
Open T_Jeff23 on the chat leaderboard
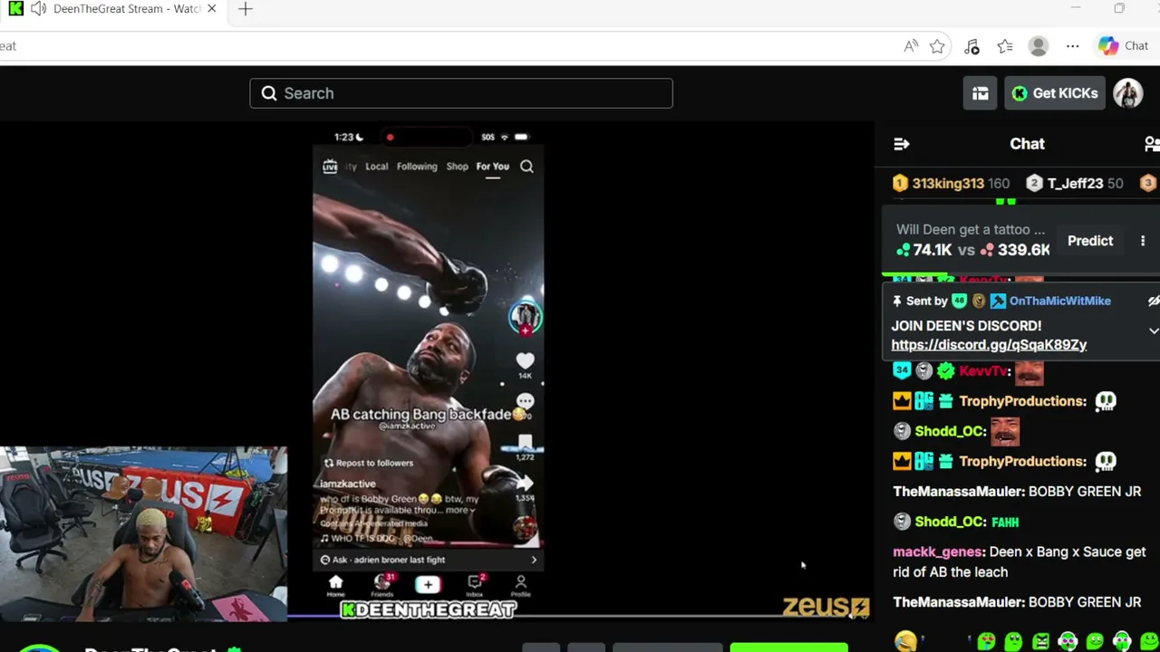1075,183
